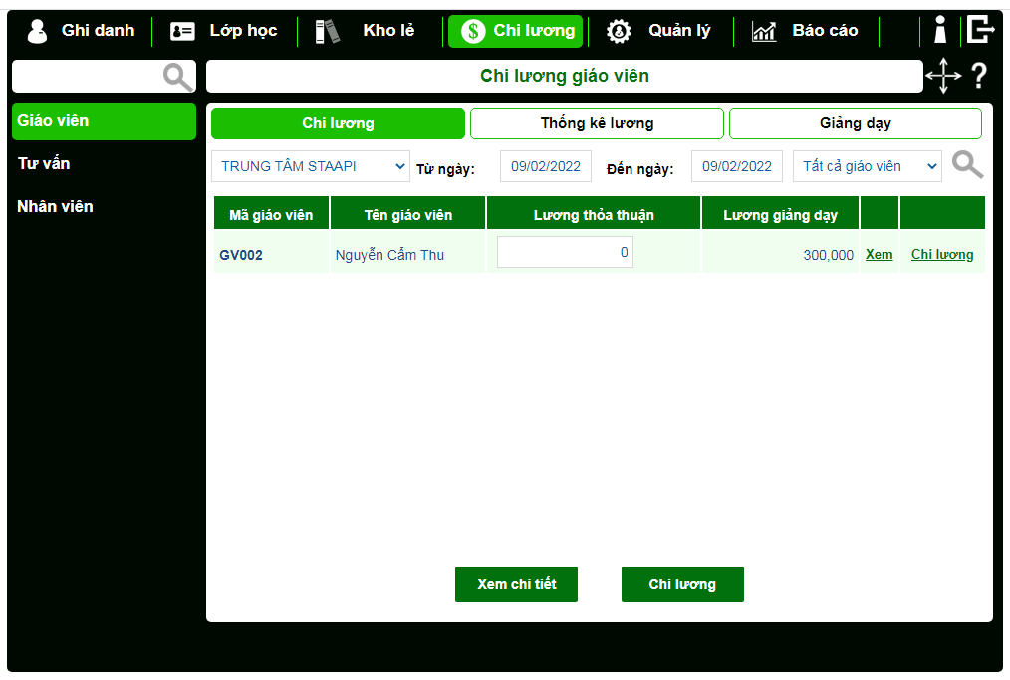Click the Từ ngày date field
This screenshot has height=680, width=1010.
pyautogui.click(x=545, y=166)
